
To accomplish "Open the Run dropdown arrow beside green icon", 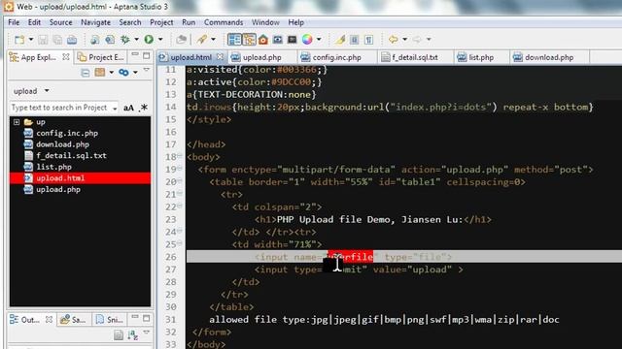I will coord(160,39).
